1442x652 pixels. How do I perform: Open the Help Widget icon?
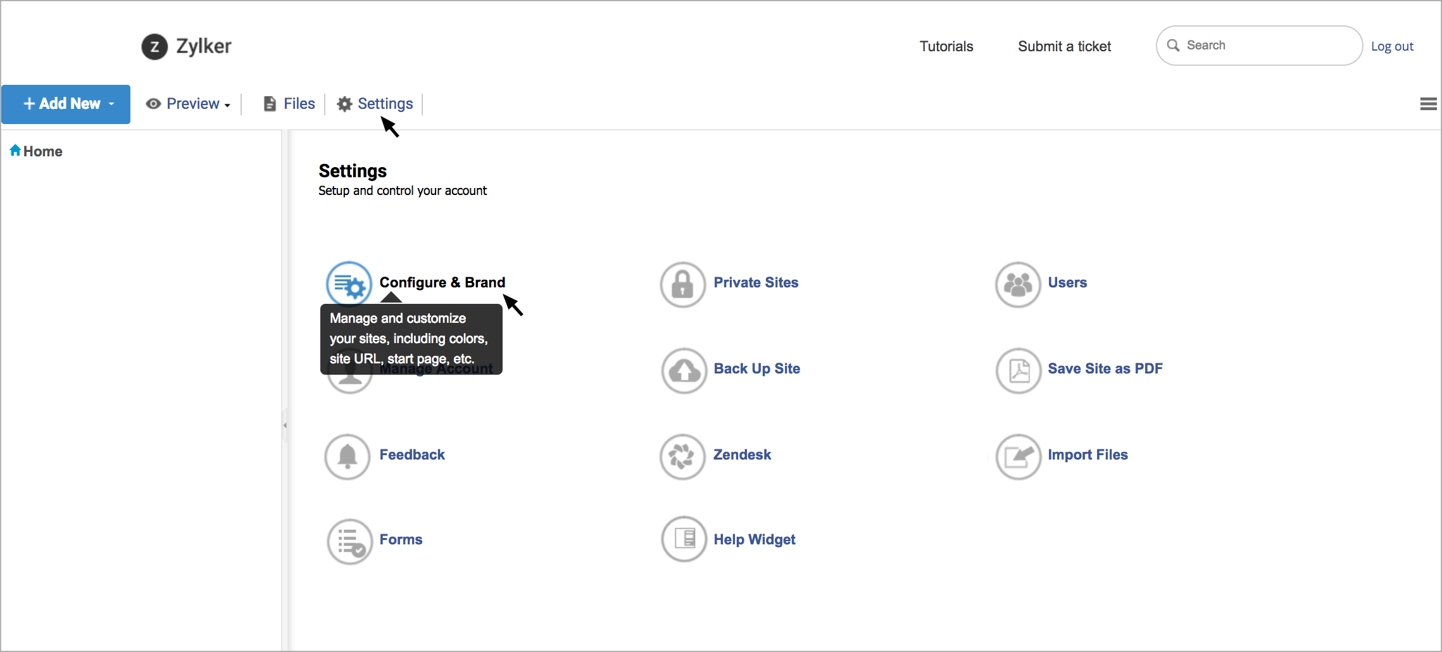click(x=684, y=539)
